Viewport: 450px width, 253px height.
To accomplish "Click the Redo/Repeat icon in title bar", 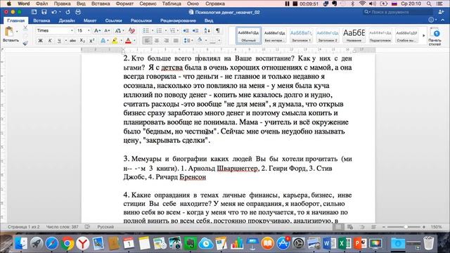I will (x=67, y=12).
